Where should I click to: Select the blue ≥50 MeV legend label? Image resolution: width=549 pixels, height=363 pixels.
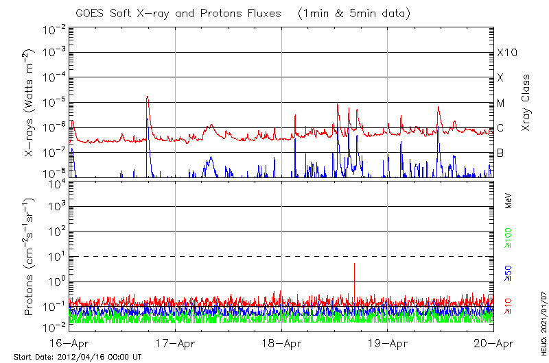pos(509,272)
